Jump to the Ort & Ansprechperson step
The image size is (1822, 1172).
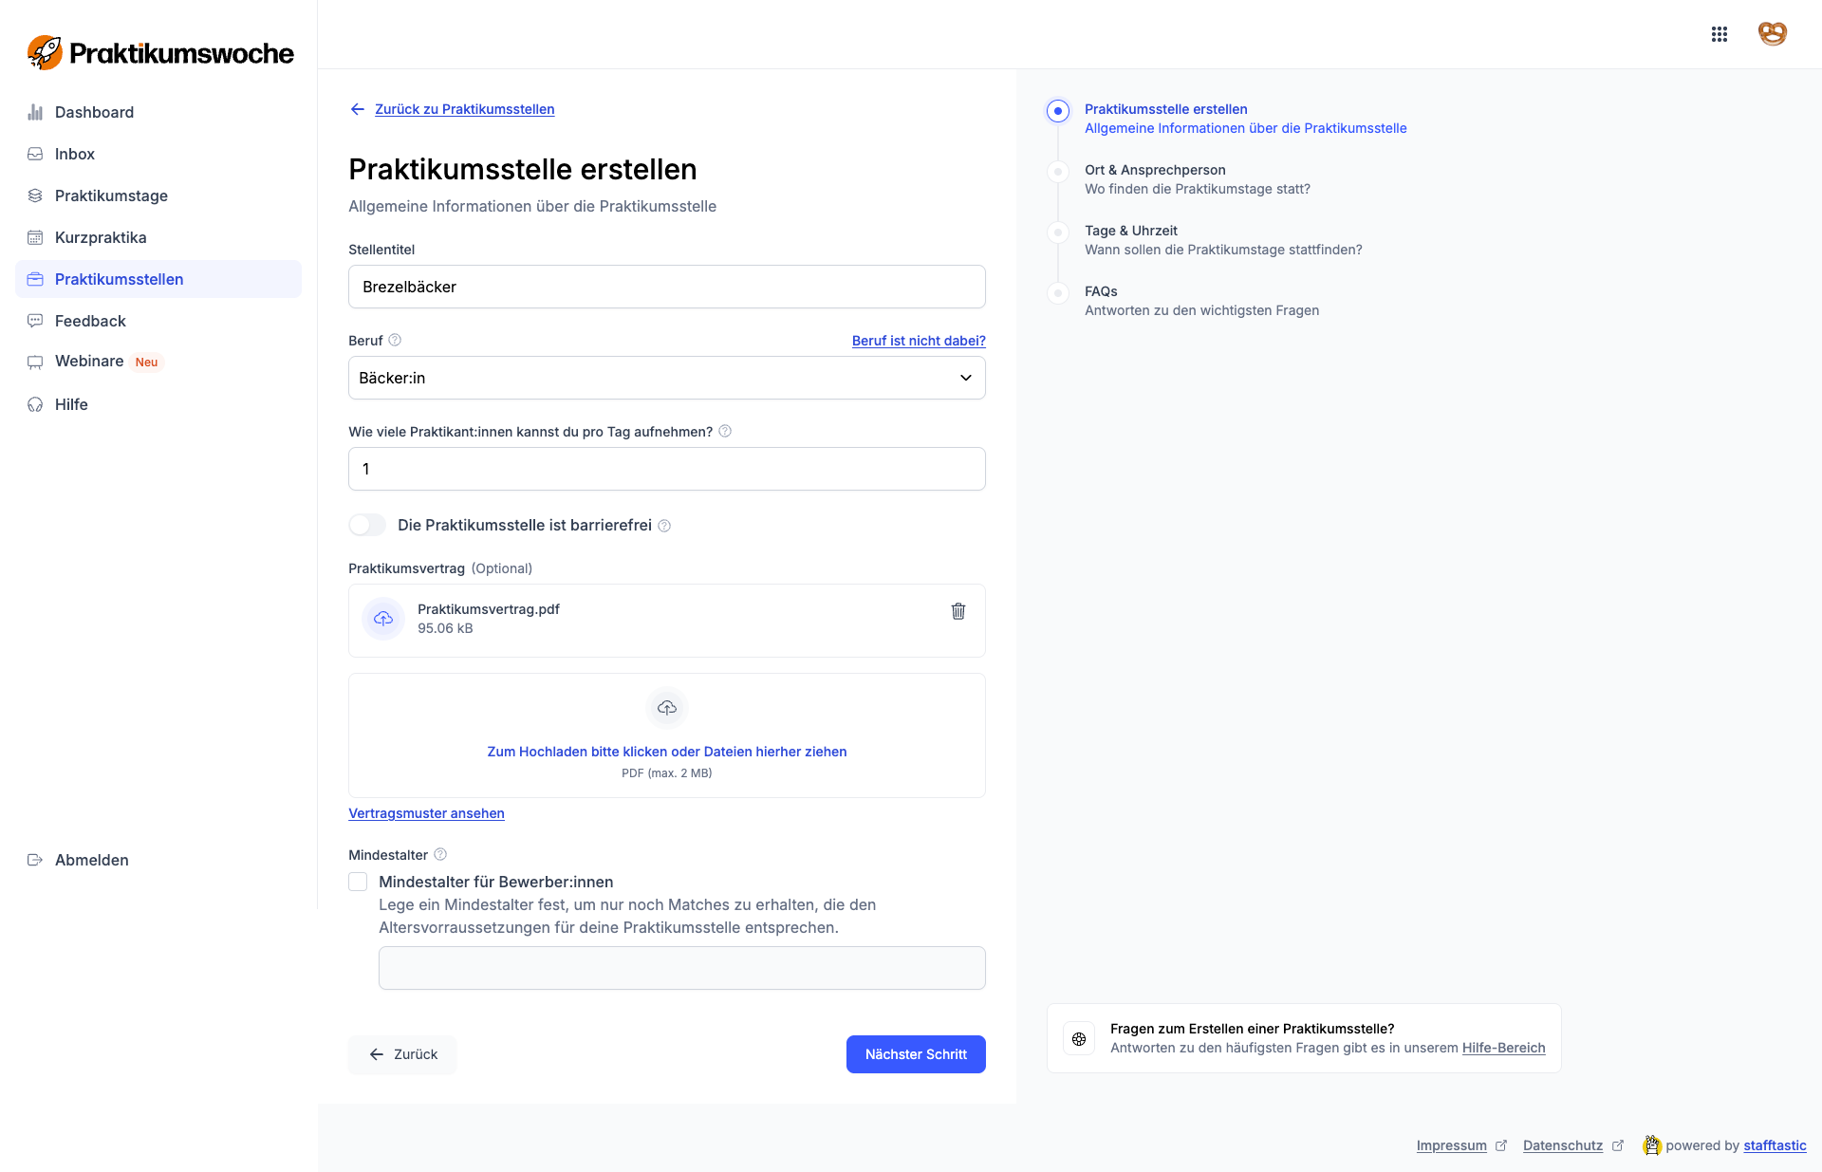(1154, 170)
